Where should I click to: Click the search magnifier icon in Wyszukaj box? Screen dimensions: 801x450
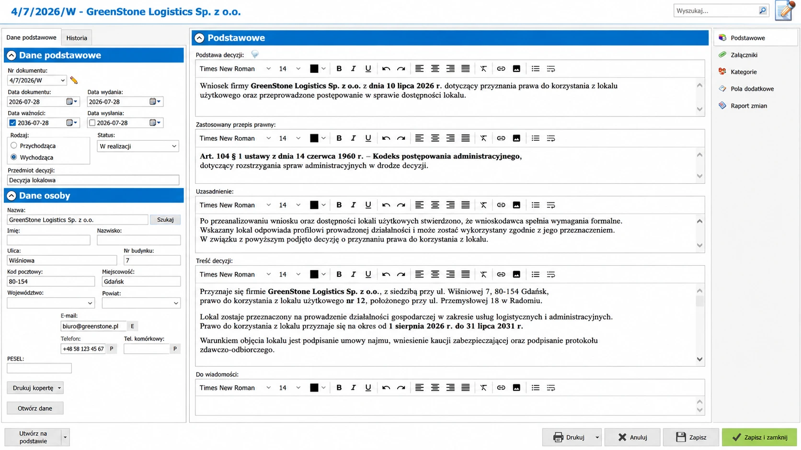763,11
